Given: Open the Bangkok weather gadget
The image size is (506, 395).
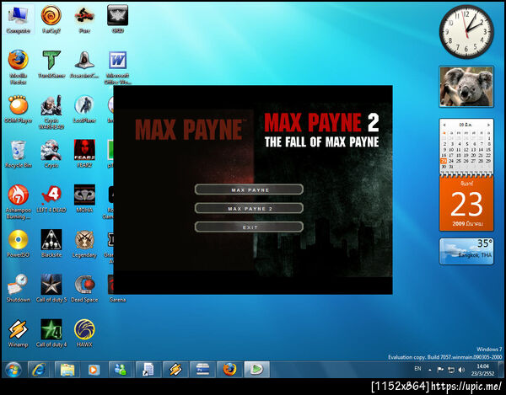Looking at the screenshot, I should [x=466, y=251].
